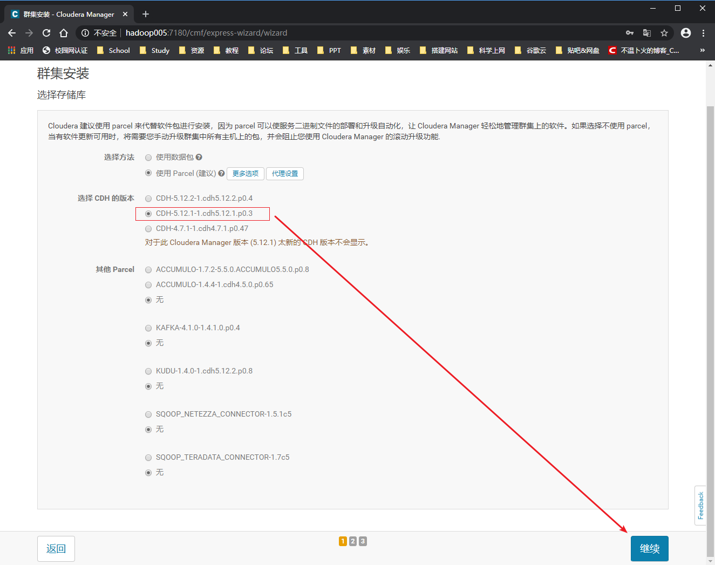Show more bookmarks with chevron
Screen dimensions: 715x565
pyautogui.click(x=702, y=50)
